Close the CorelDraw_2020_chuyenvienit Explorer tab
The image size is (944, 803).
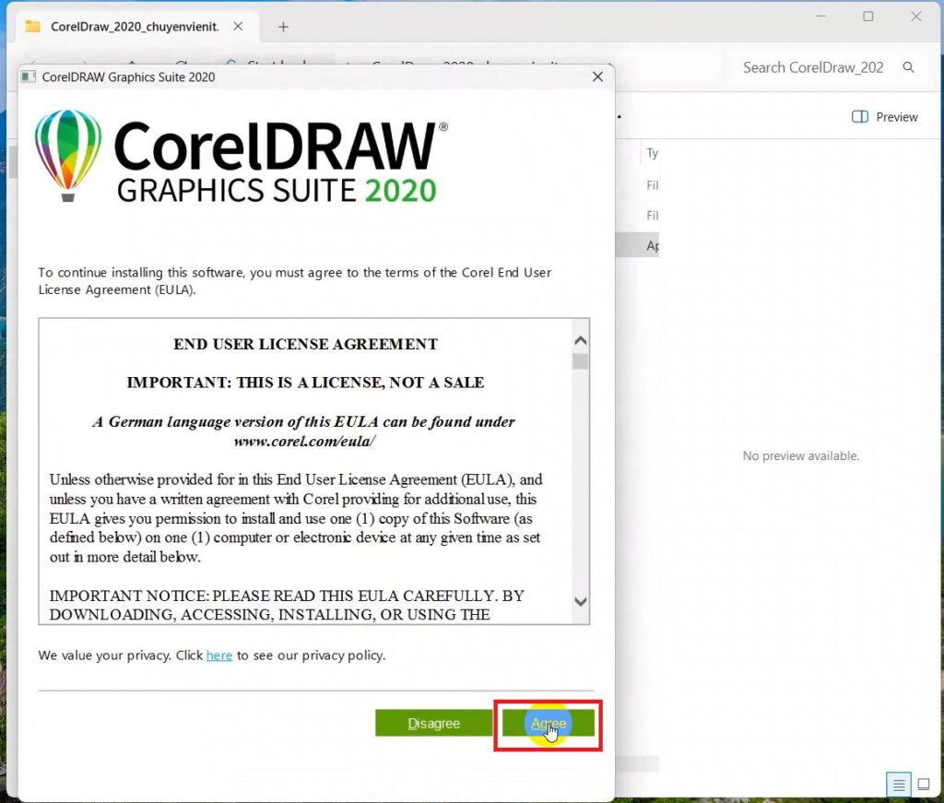[x=238, y=27]
